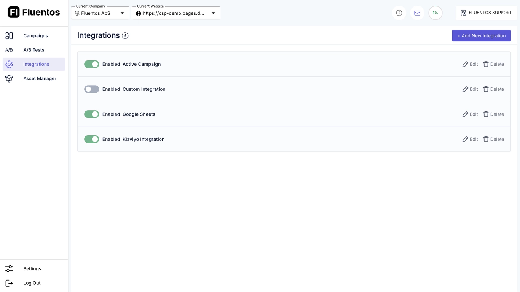
Task: Click the Fluentos logo
Action: [x=34, y=12]
